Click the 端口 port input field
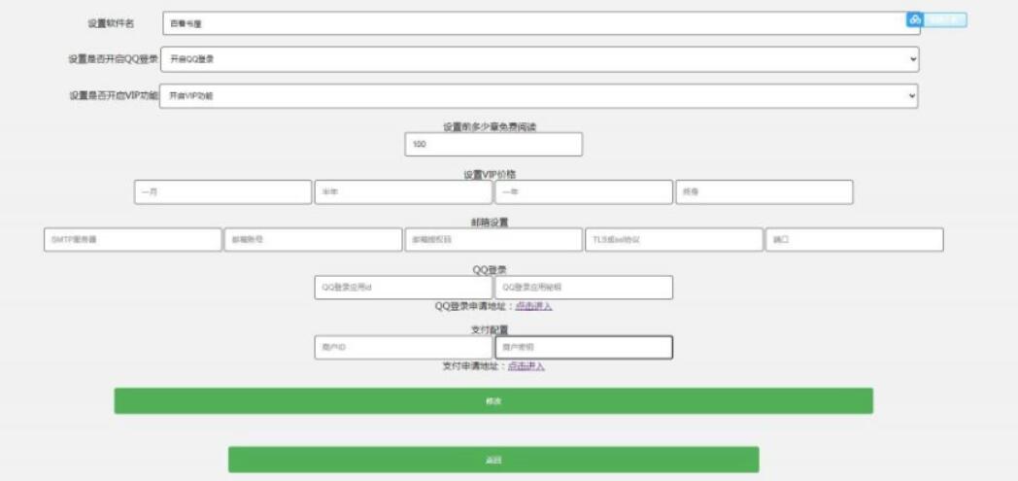 pyautogui.click(x=854, y=240)
